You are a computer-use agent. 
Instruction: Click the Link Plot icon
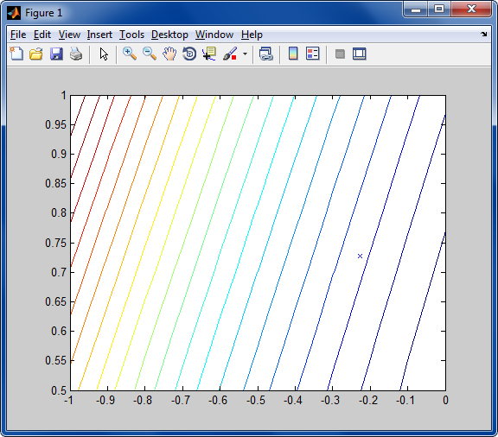tap(265, 54)
